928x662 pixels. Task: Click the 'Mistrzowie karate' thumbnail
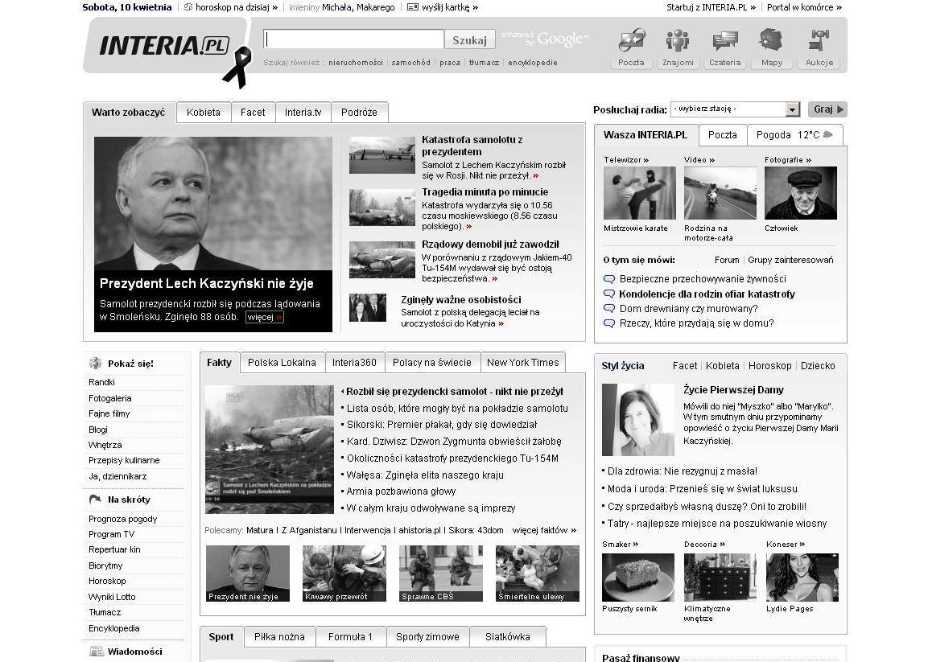coord(640,193)
